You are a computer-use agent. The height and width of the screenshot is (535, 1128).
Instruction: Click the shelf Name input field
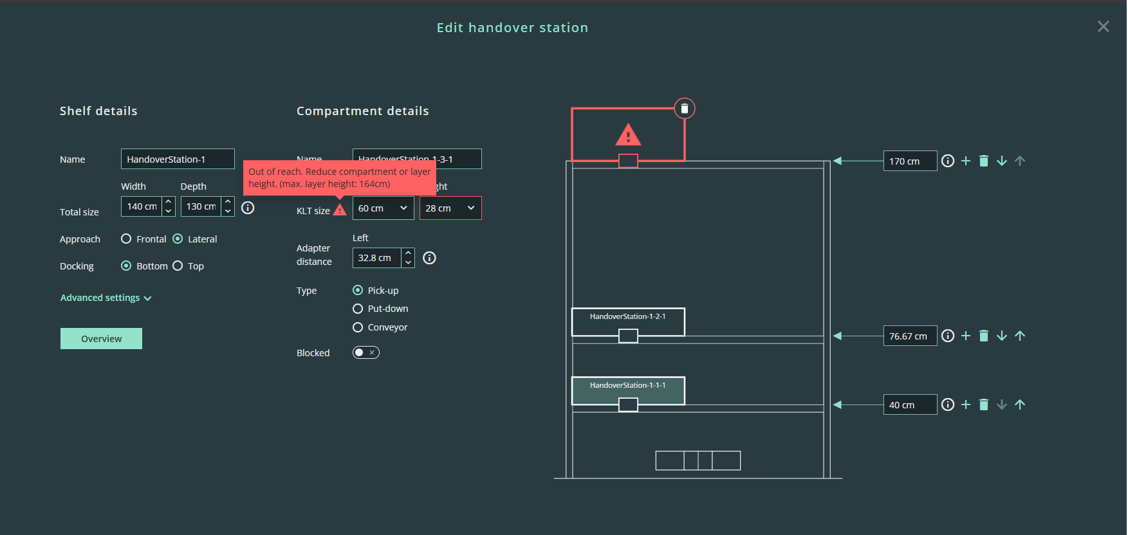[178, 159]
